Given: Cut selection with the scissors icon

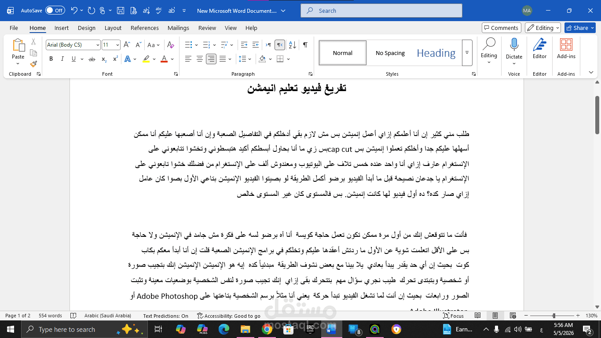Looking at the screenshot, I should [33, 42].
